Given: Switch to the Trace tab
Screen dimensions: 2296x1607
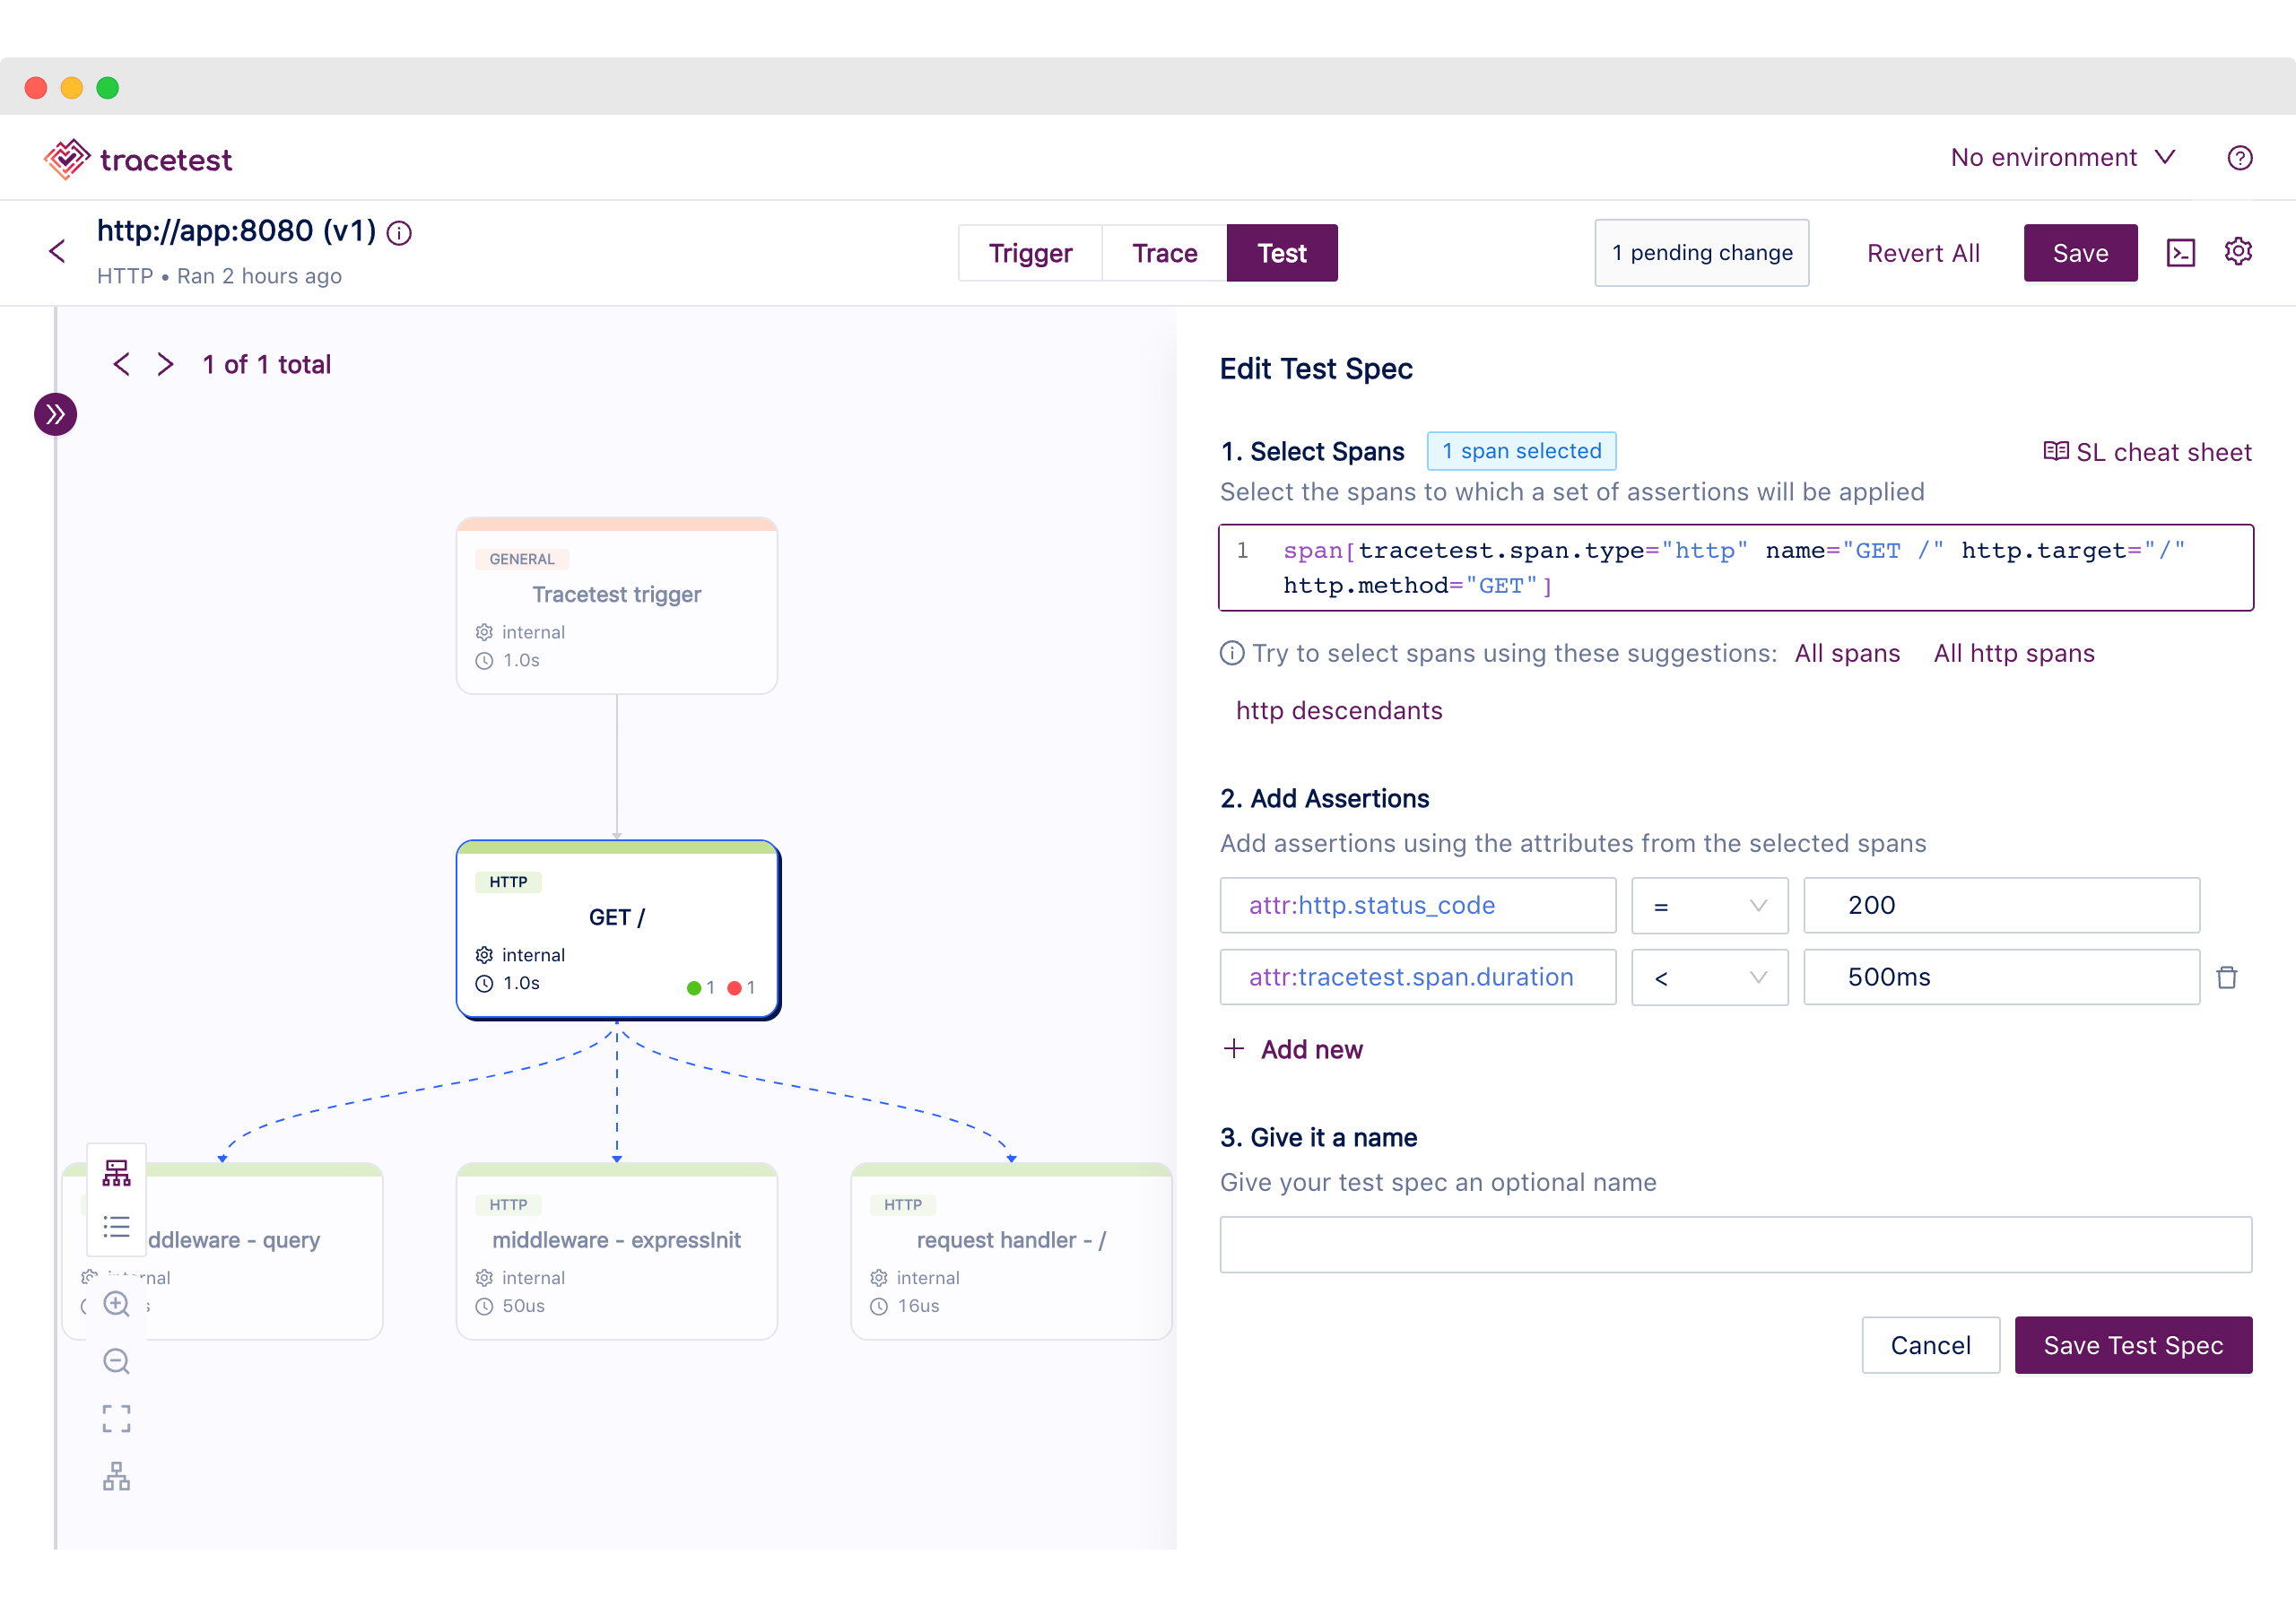Looking at the screenshot, I should point(1164,253).
